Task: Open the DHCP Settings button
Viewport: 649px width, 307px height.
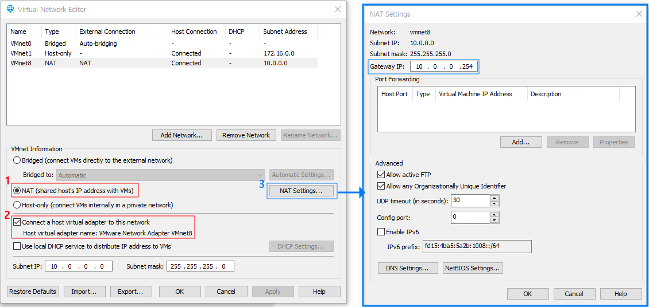Action: [302, 246]
